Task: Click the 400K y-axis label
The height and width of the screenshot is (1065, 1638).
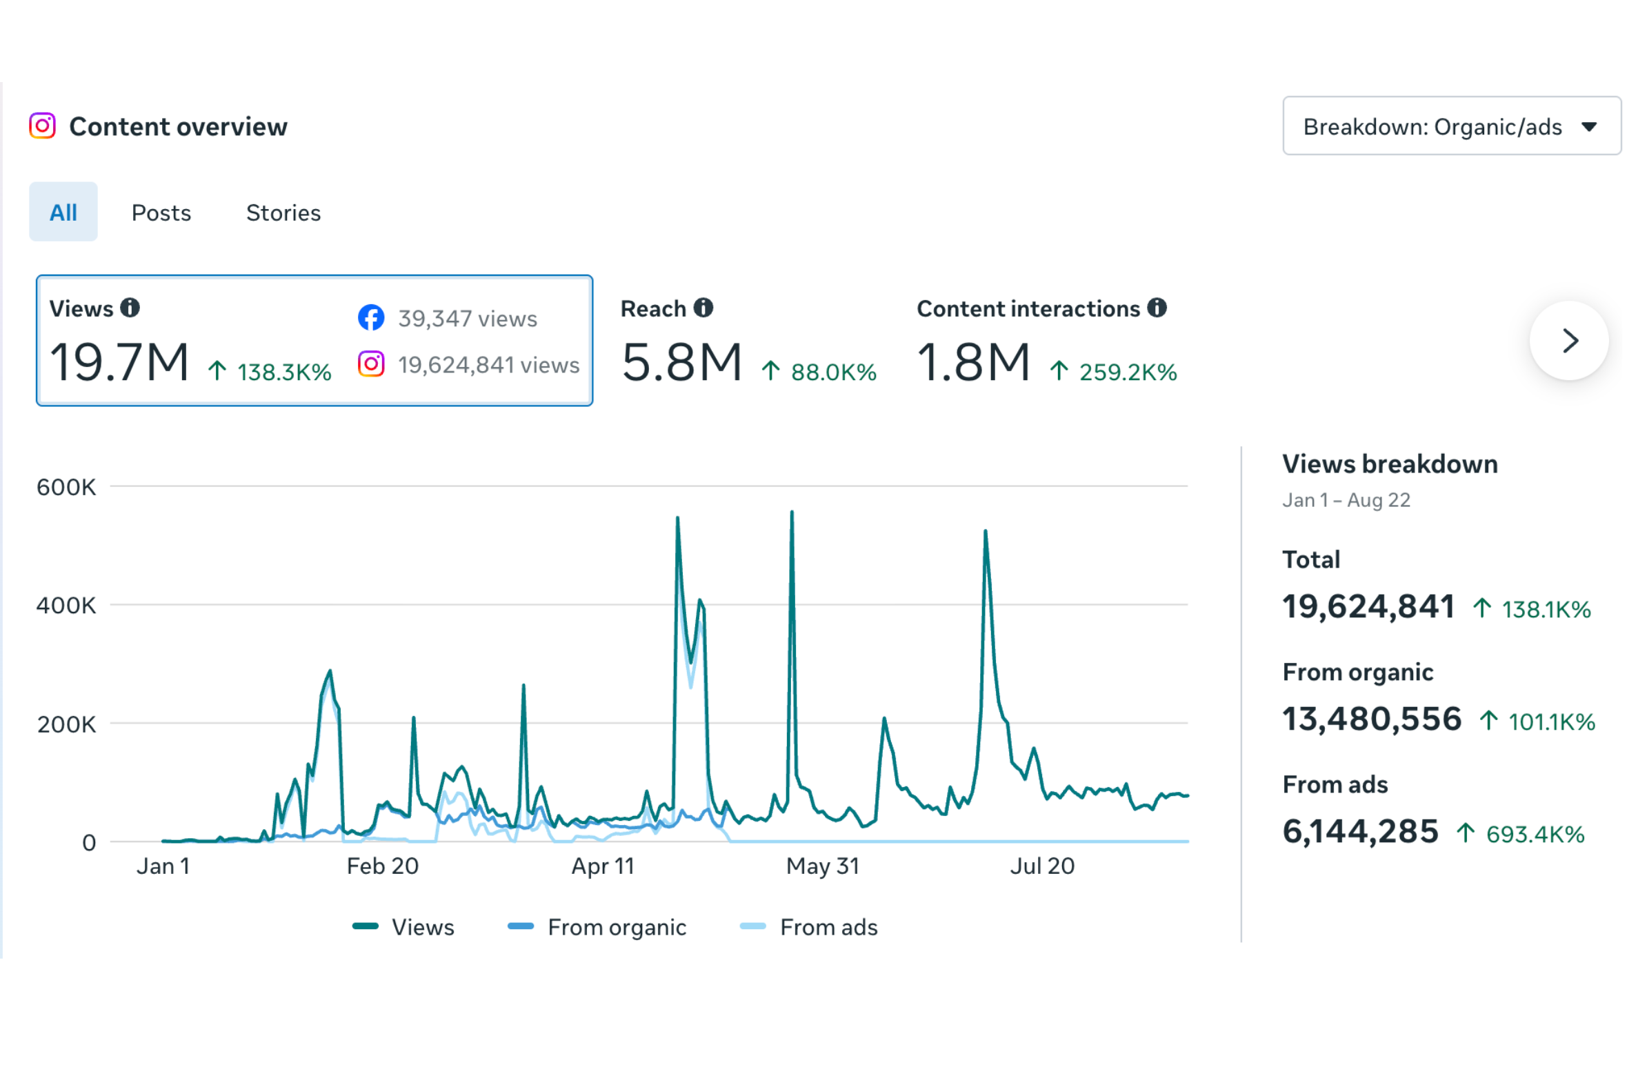Action: (66, 605)
